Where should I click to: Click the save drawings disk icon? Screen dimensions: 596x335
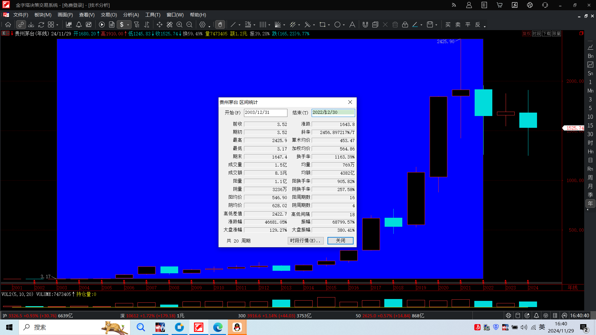coord(430,25)
